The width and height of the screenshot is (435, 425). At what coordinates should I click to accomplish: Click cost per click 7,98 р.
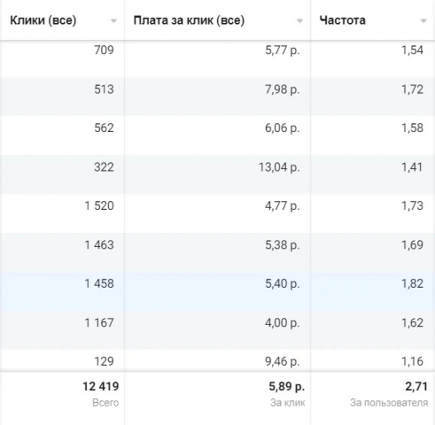tap(283, 89)
